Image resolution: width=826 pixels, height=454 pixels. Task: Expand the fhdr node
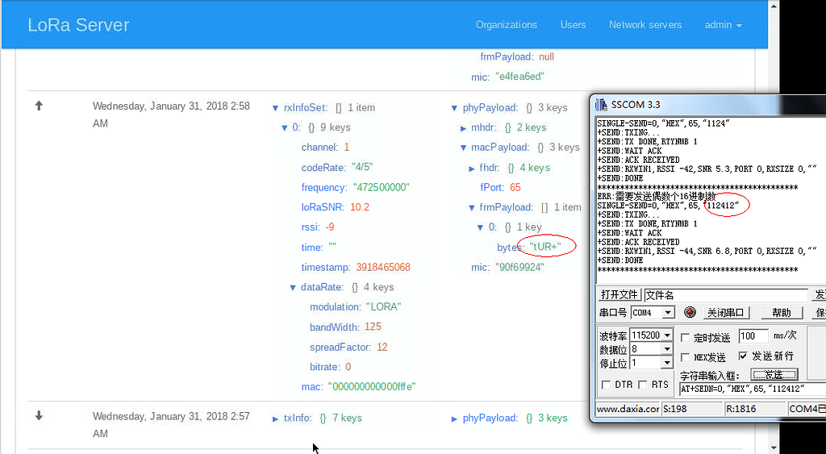coord(471,169)
